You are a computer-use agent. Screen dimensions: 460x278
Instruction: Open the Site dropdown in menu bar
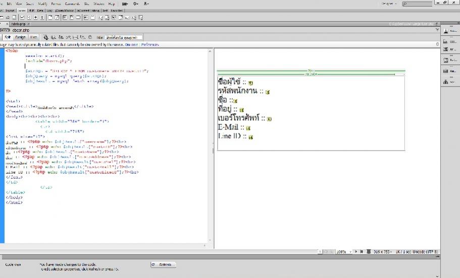(x=146, y=4)
